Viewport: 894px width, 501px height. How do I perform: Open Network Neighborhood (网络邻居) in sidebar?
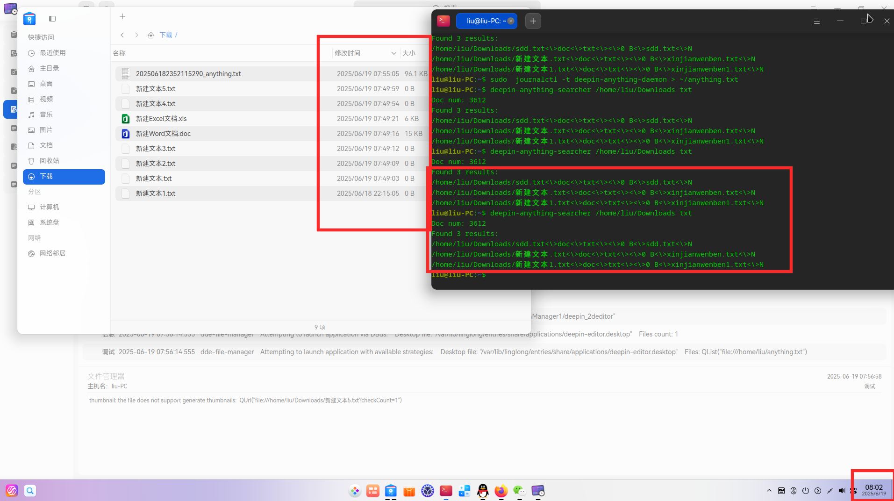click(x=64, y=253)
